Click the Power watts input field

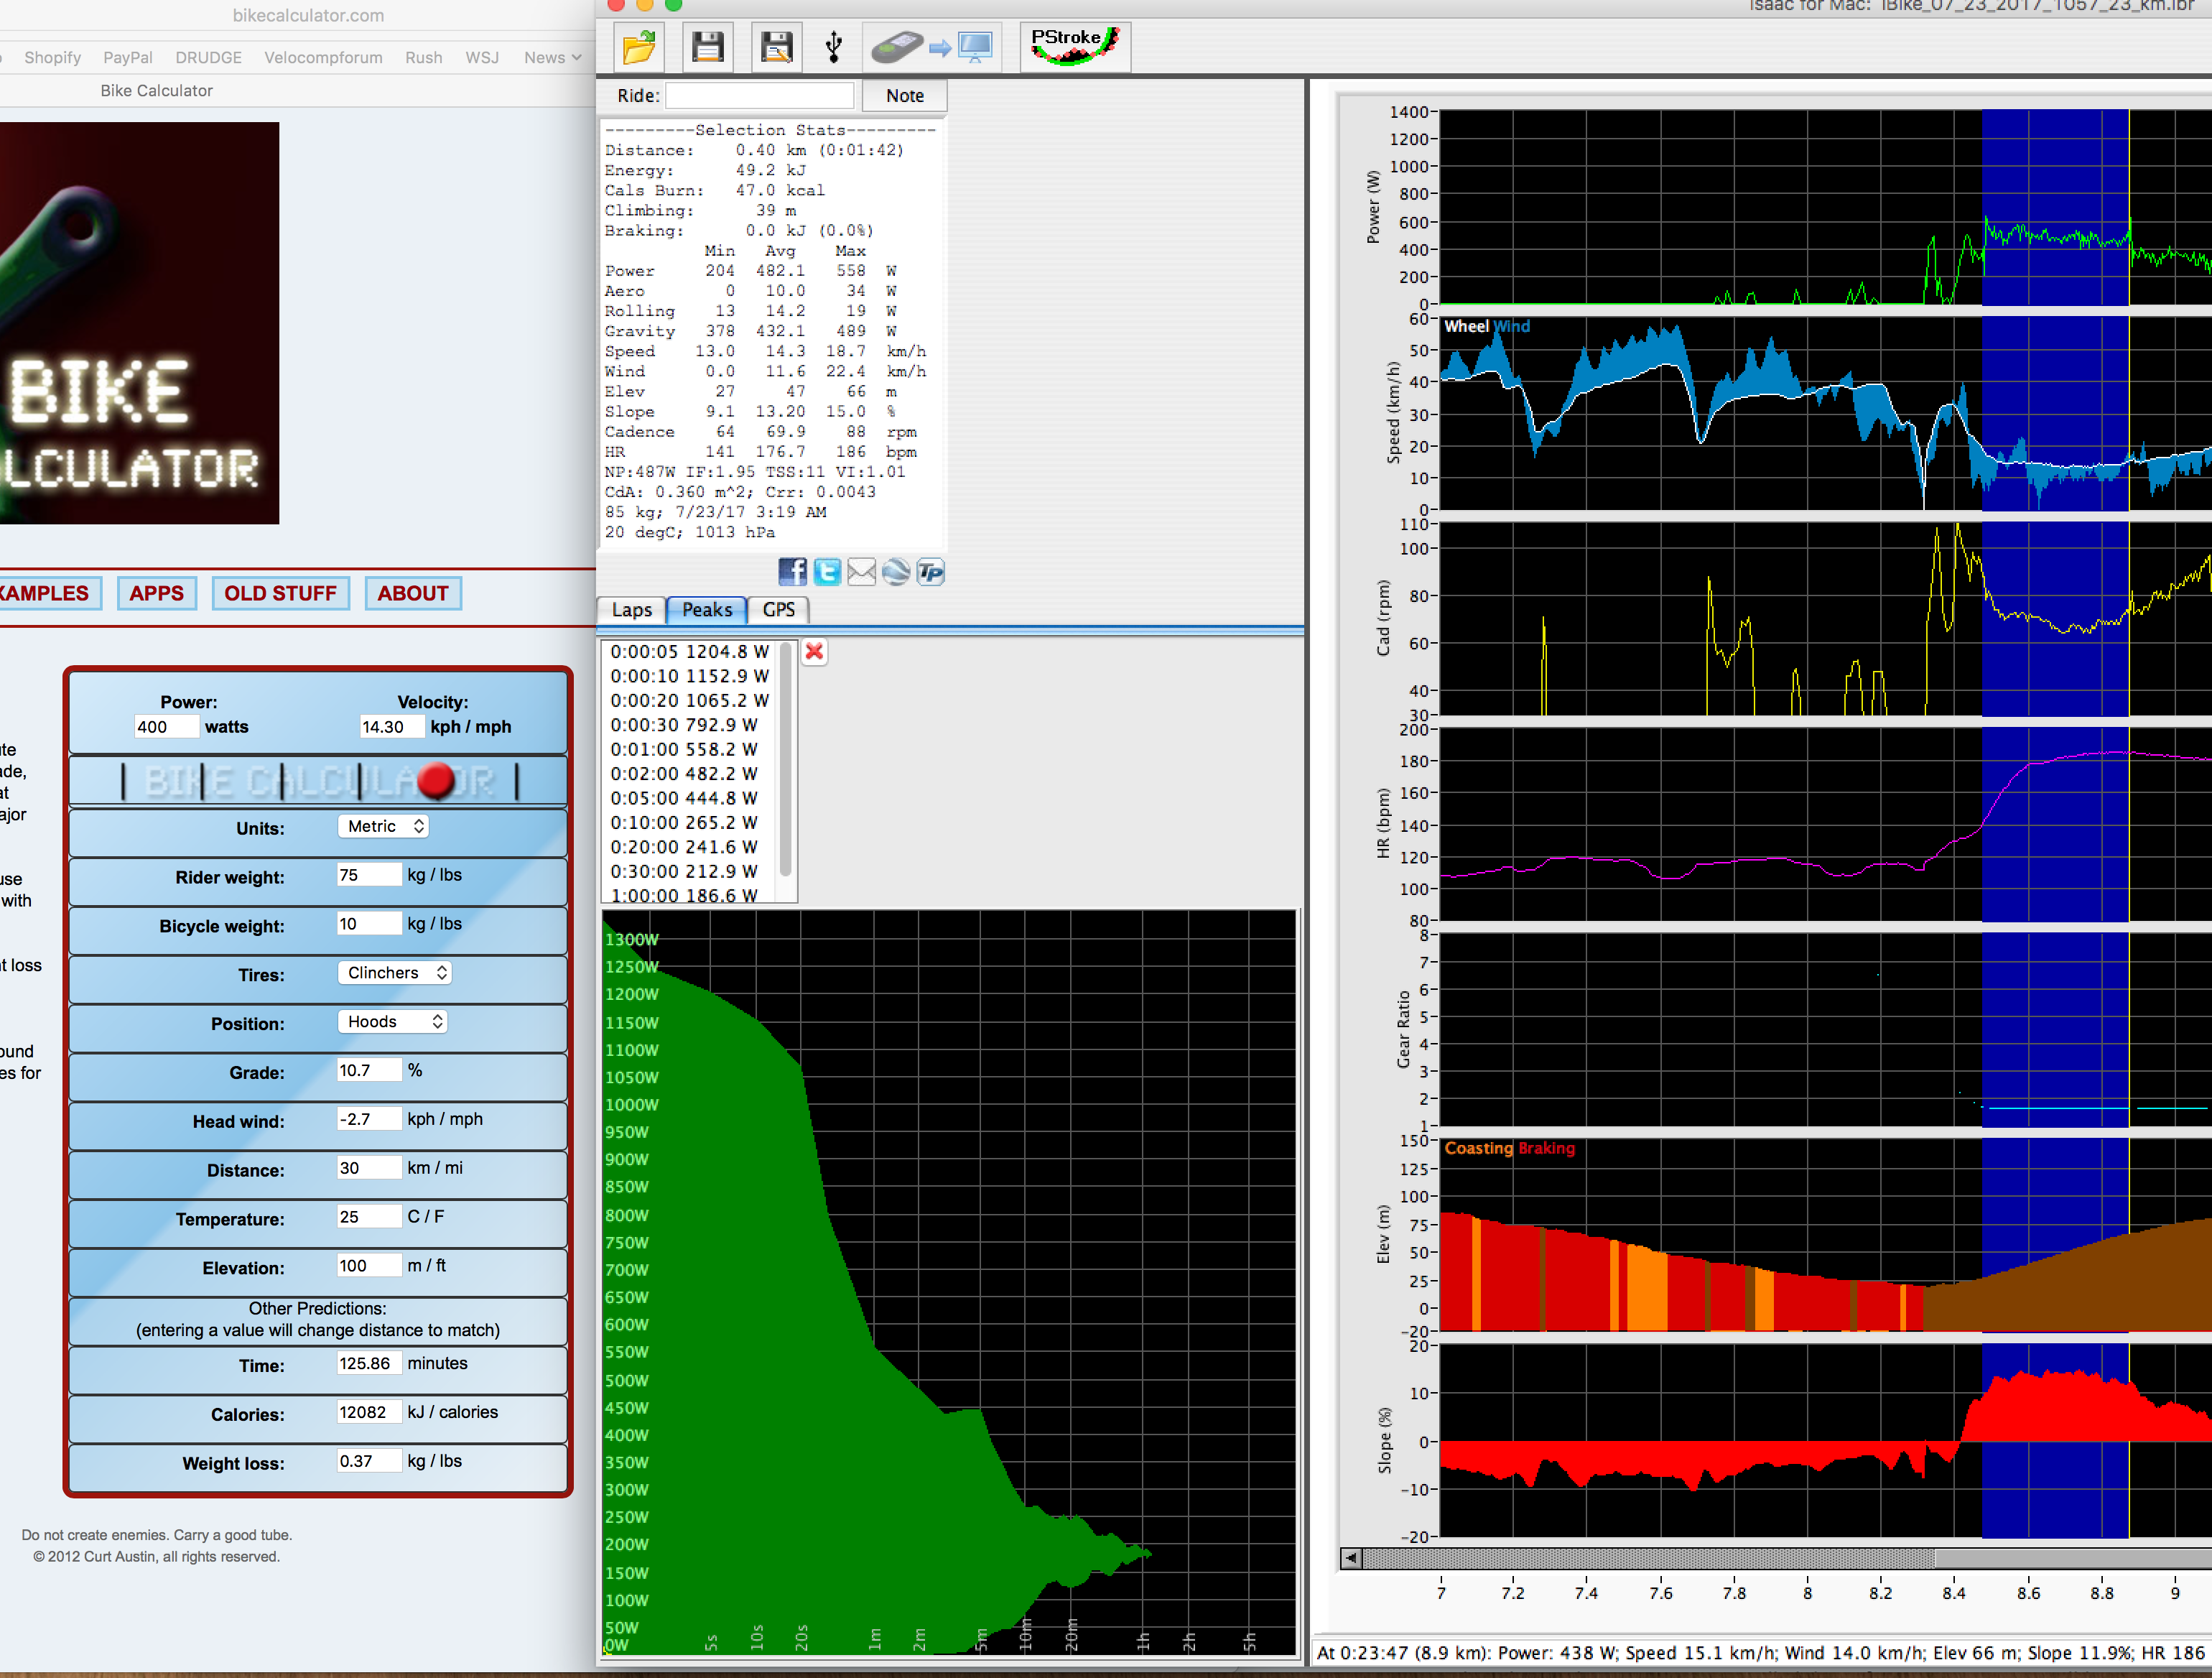click(166, 727)
